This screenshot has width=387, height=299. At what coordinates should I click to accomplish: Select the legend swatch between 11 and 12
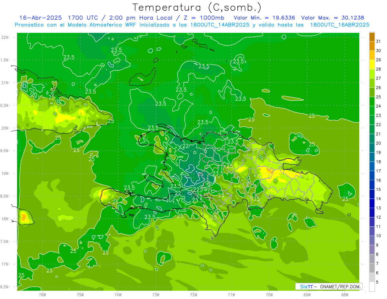pyautogui.click(x=372, y=222)
